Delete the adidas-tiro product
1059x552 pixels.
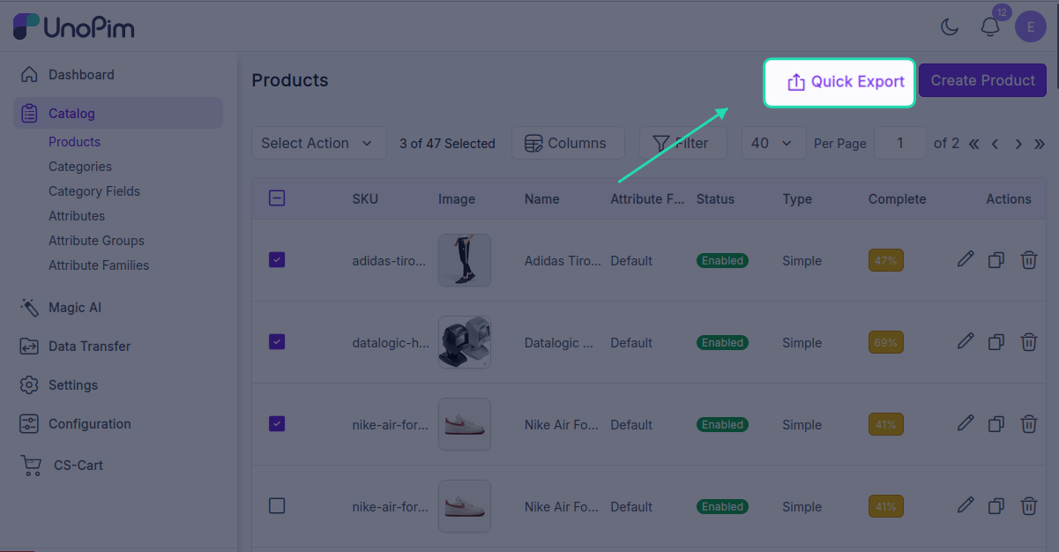point(1028,260)
